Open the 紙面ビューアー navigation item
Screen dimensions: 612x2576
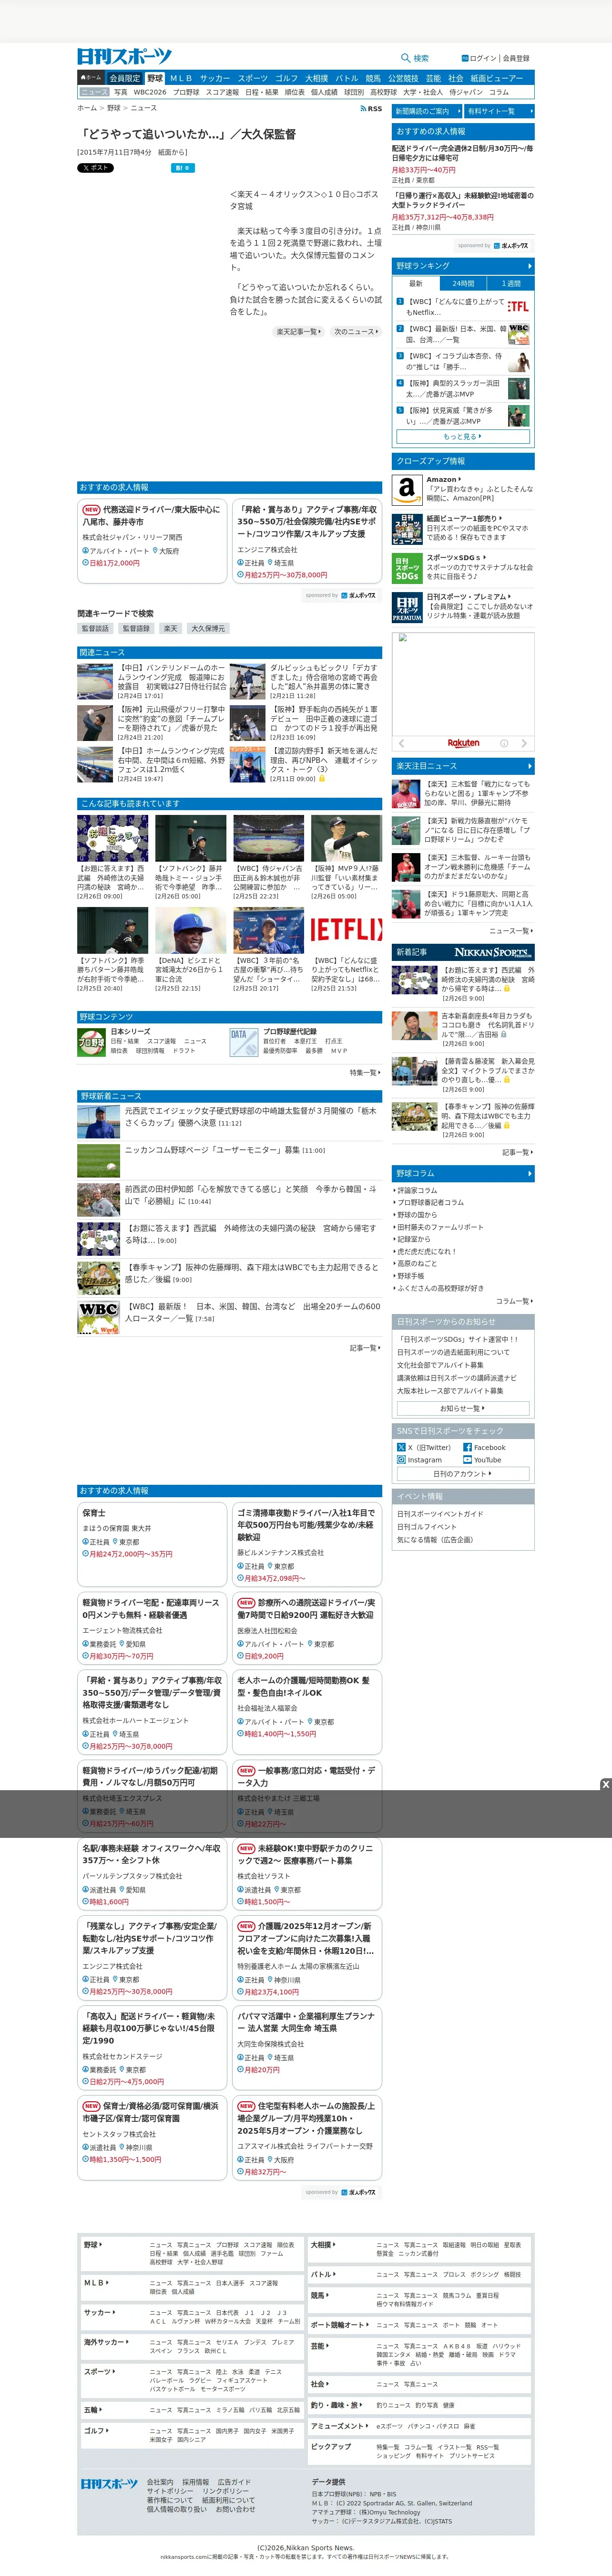[x=496, y=78]
